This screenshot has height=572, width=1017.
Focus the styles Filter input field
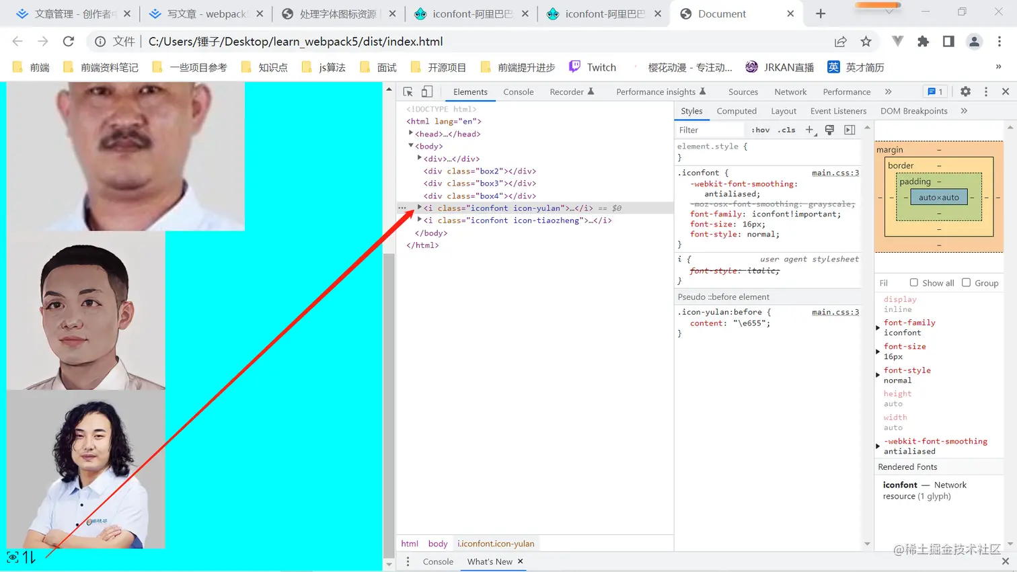click(x=710, y=130)
